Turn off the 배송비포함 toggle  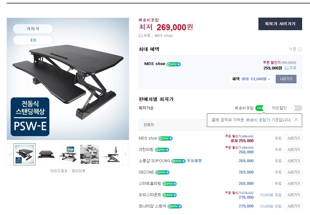[262, 108]
